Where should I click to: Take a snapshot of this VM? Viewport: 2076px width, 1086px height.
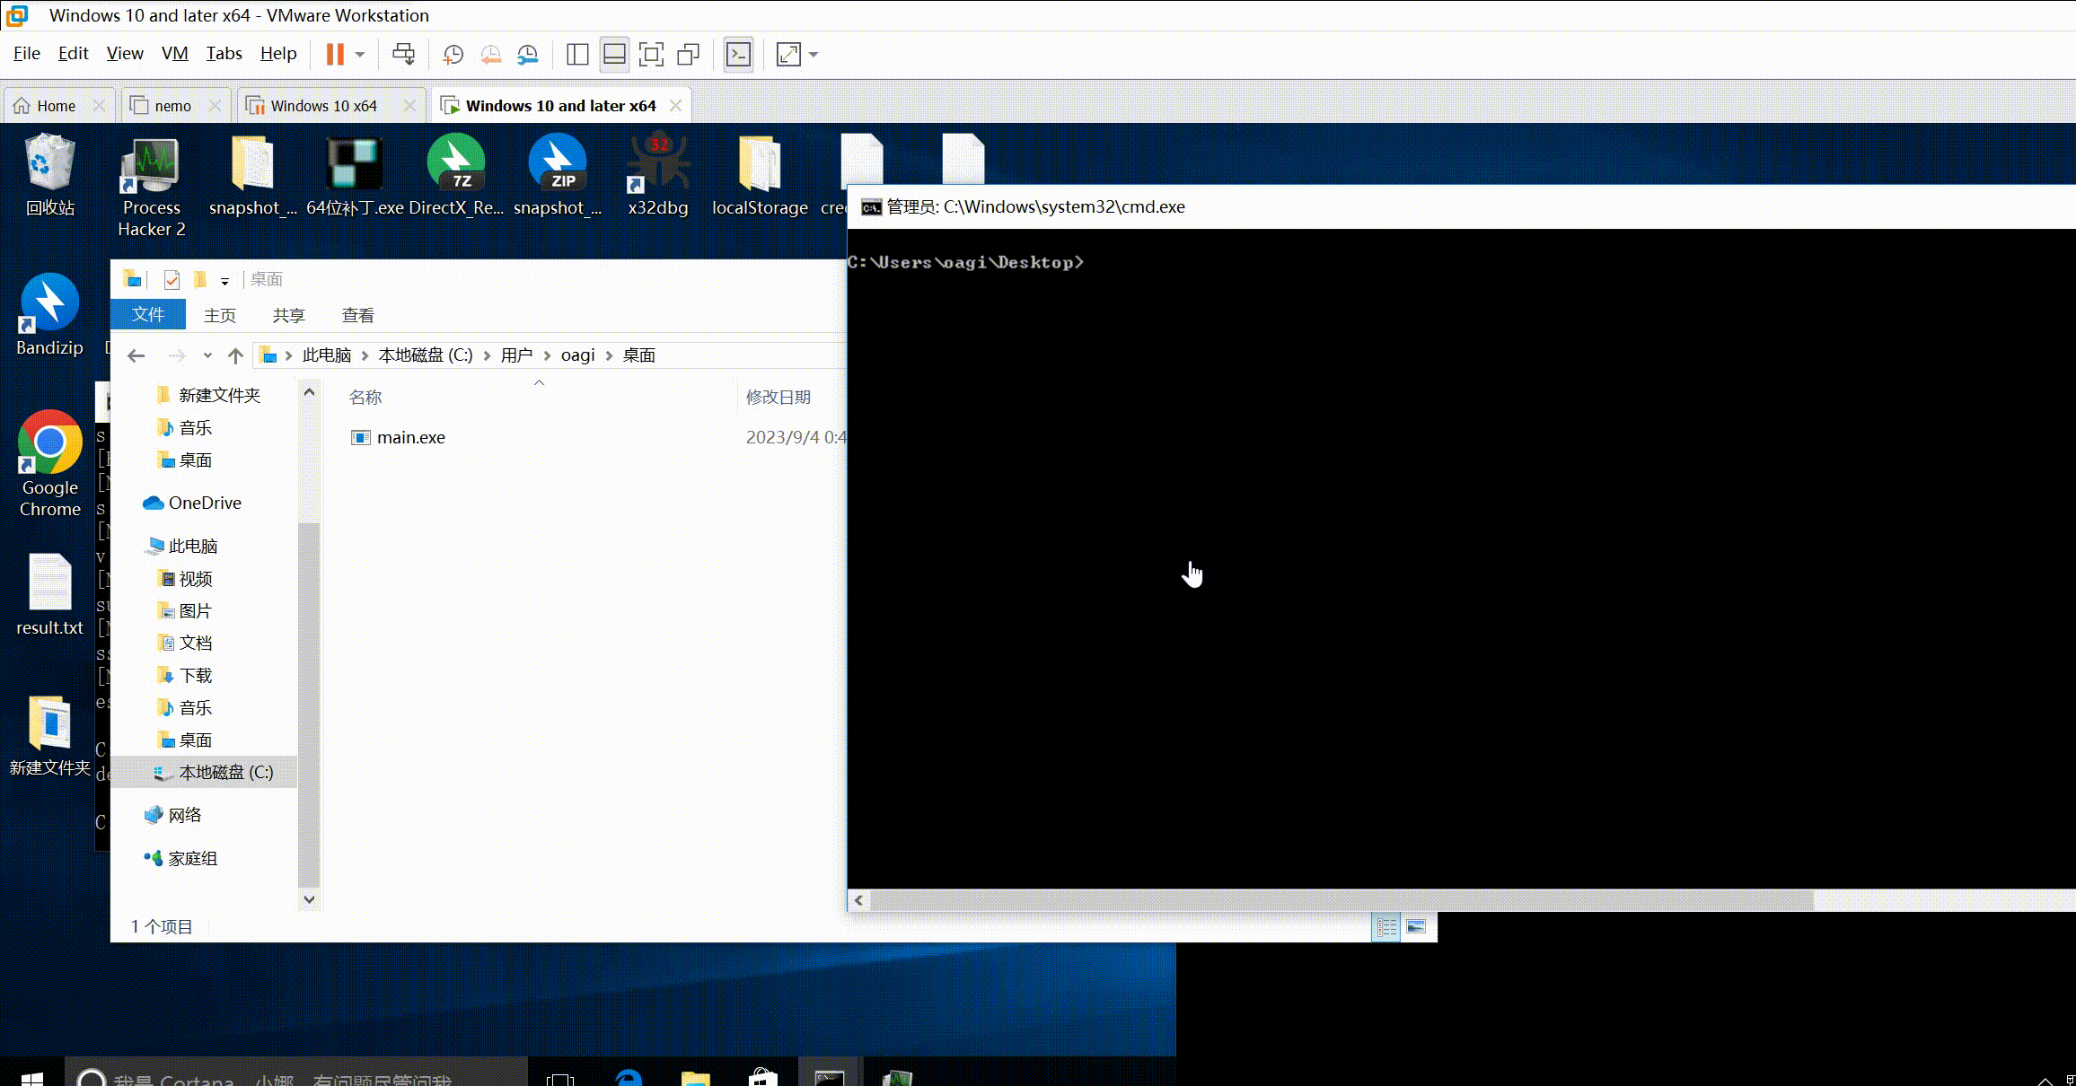pos(453,55)
